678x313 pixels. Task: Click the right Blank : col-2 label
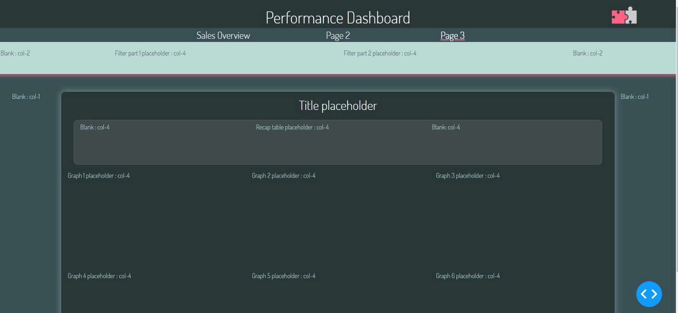click(588, 53)
